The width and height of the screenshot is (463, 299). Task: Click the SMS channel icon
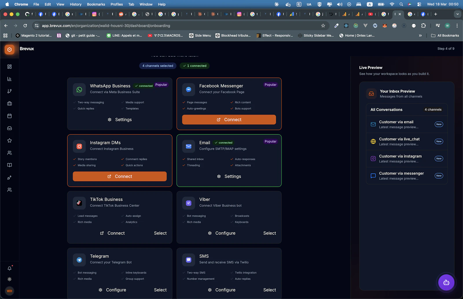(x=188, y=260)
